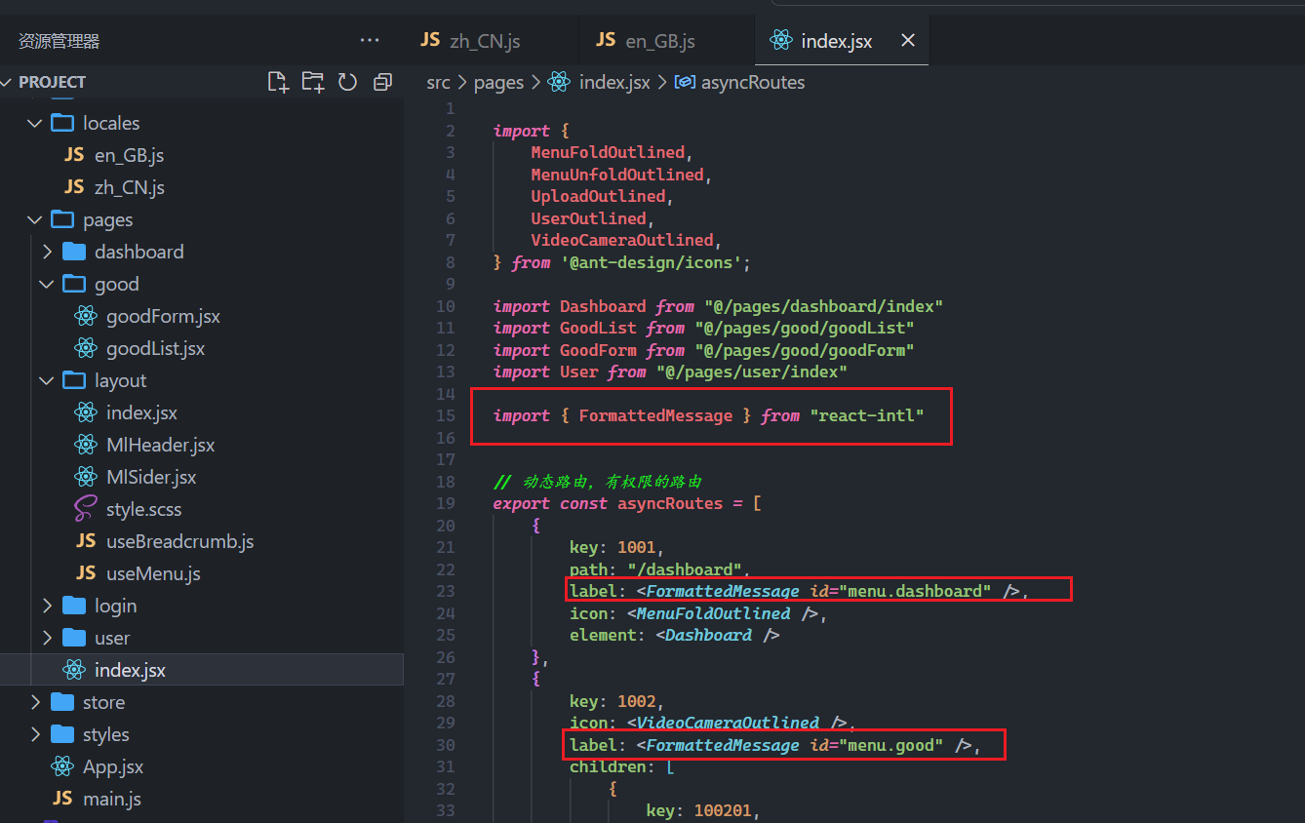
Task: Expand the login folder
Action: pos(47,606)
